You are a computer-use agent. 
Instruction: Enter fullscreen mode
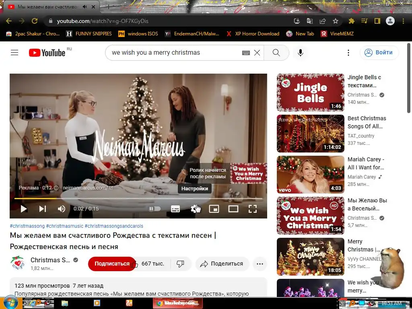pos(253,209)
